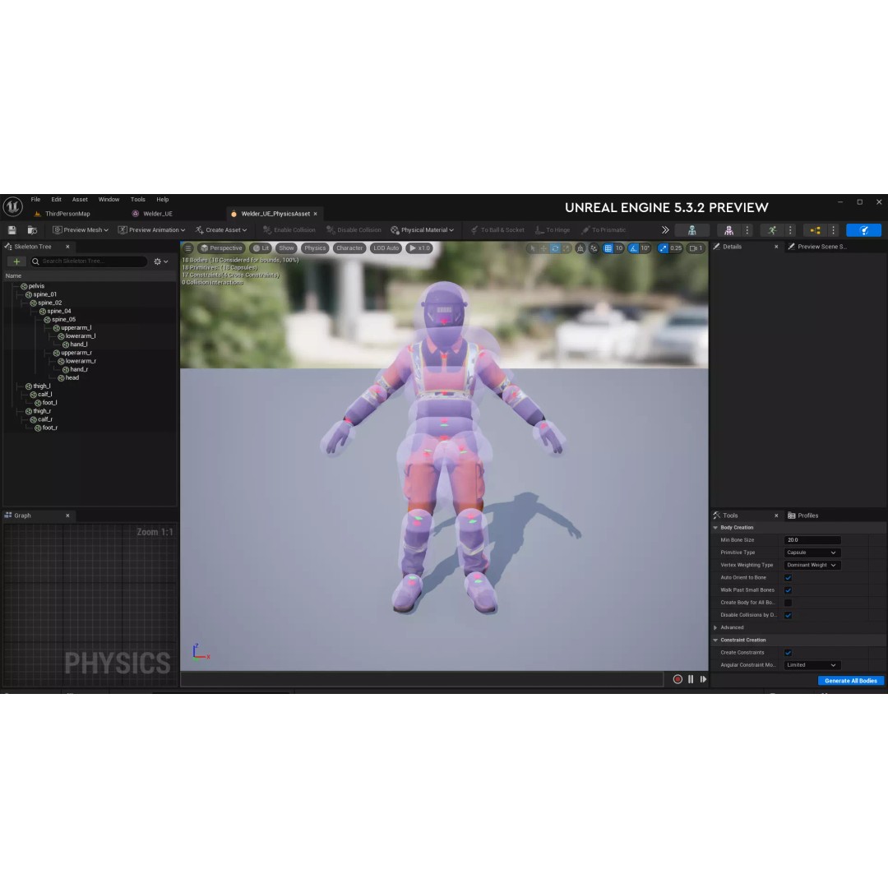Select the Rotate gizmo tool icon

tap(555, 248)
